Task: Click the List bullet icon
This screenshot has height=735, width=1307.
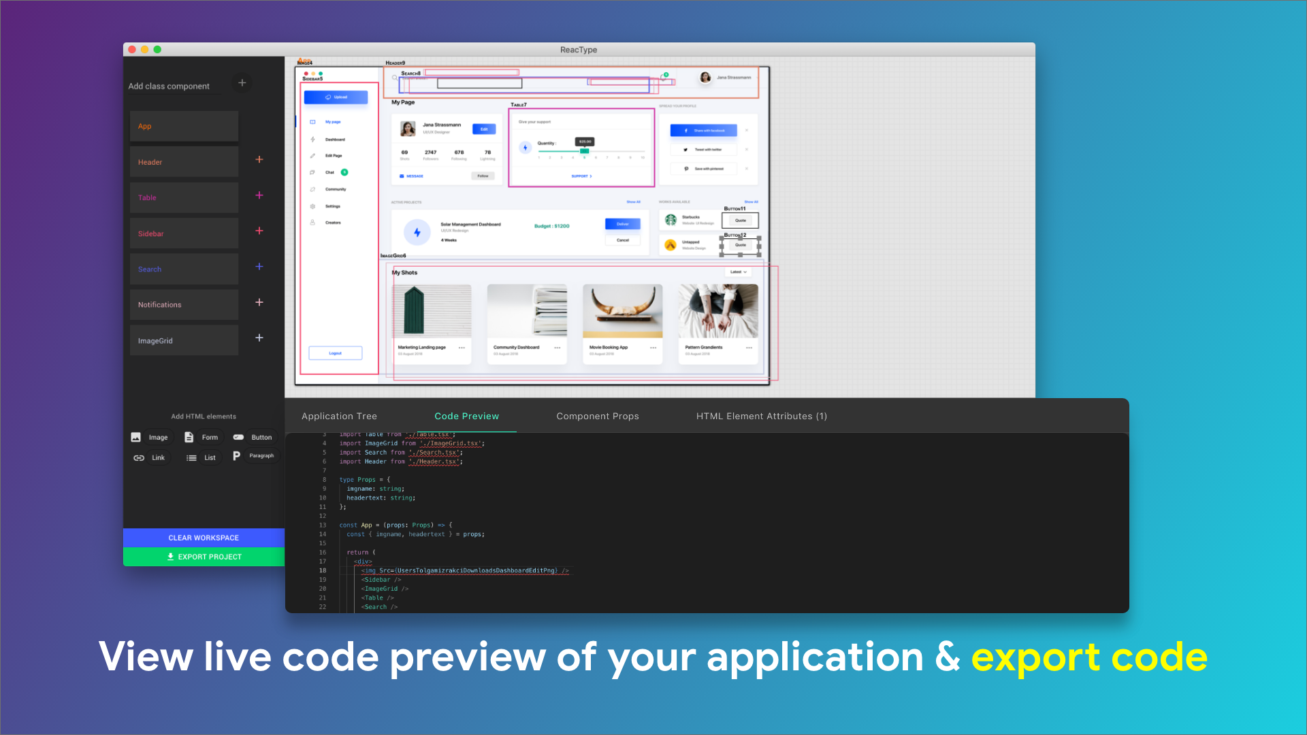Action: [191, 458]
